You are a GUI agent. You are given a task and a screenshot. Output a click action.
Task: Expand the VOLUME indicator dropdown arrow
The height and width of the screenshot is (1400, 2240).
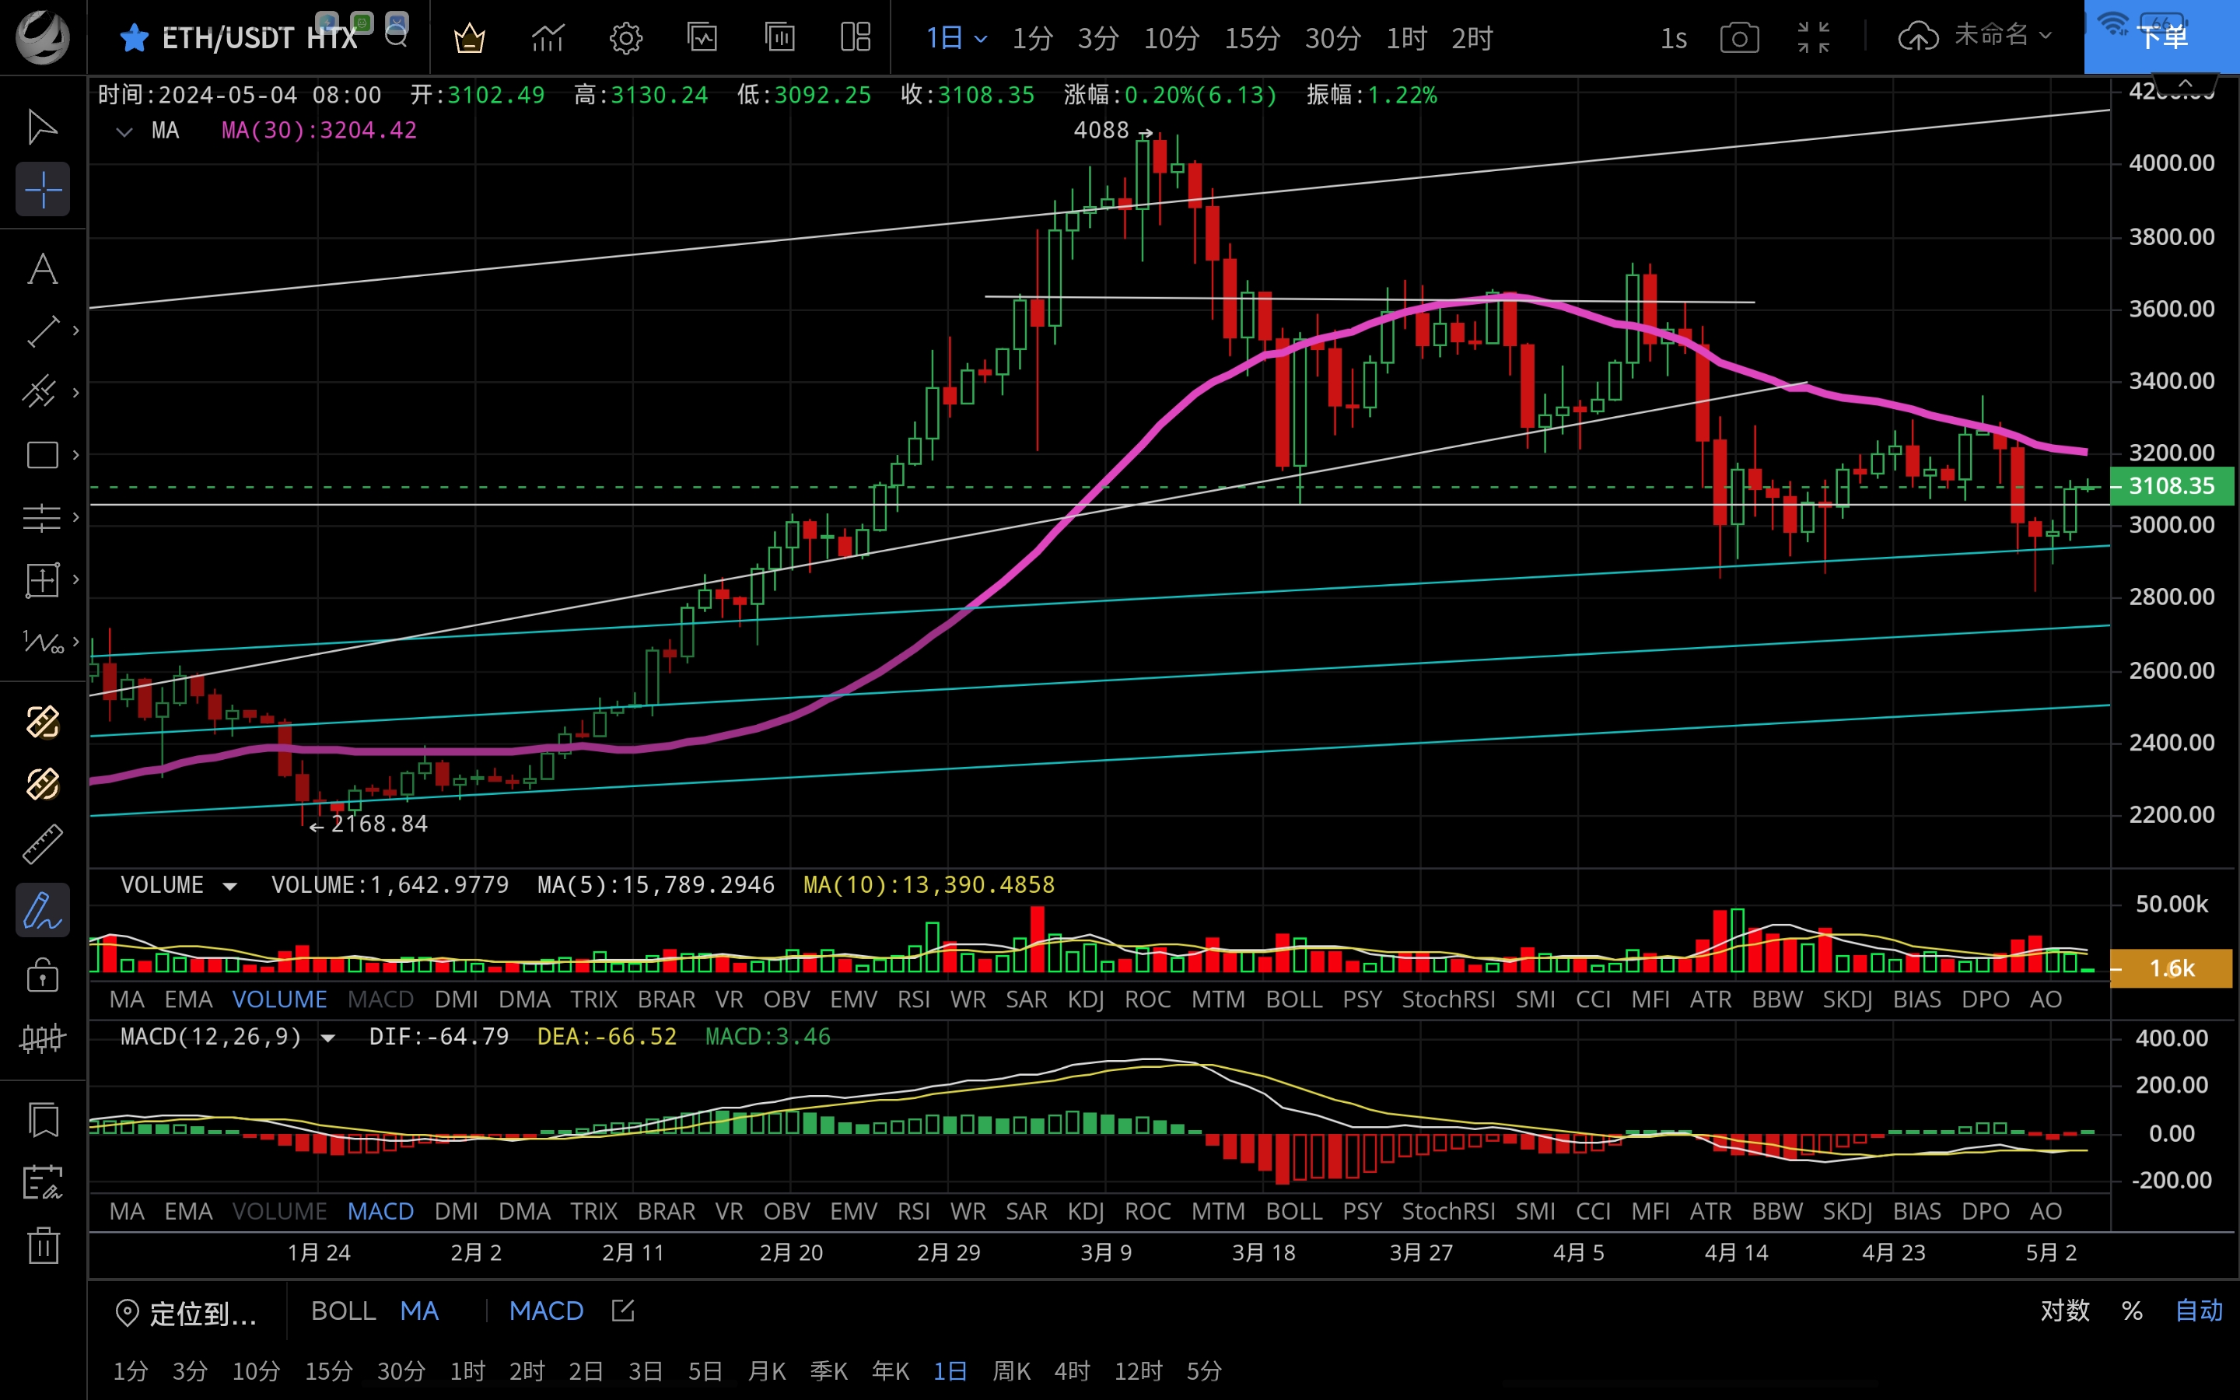229,886
